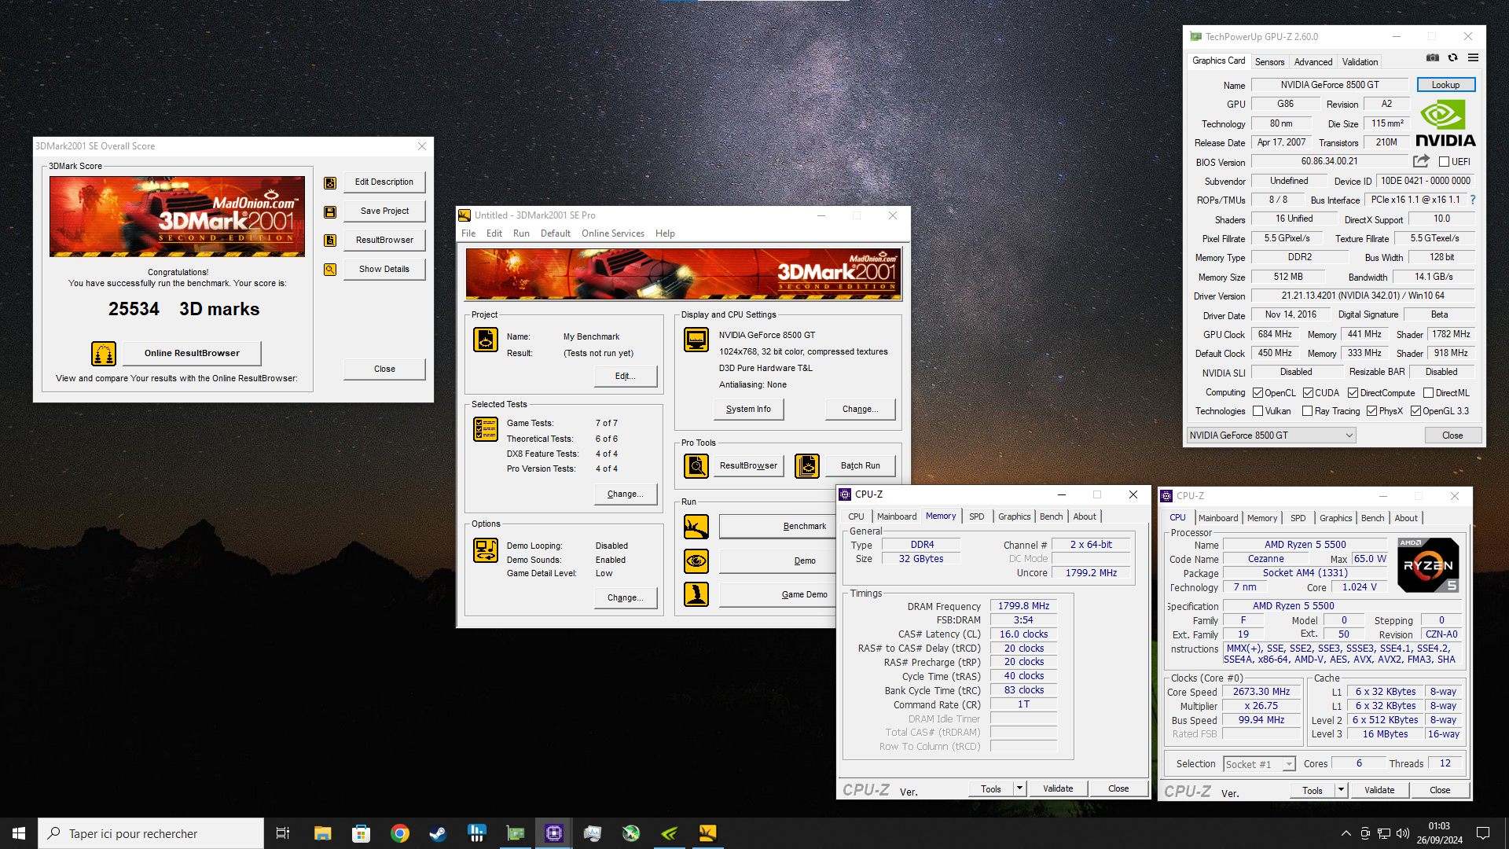Click the taskbar search box

(x=151, y=833)
